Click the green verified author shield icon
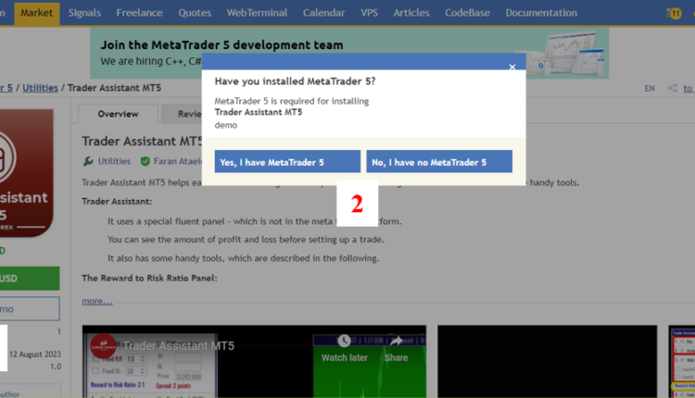The height and width of the screenshot is (398, 695). click(x=144, y=161)
